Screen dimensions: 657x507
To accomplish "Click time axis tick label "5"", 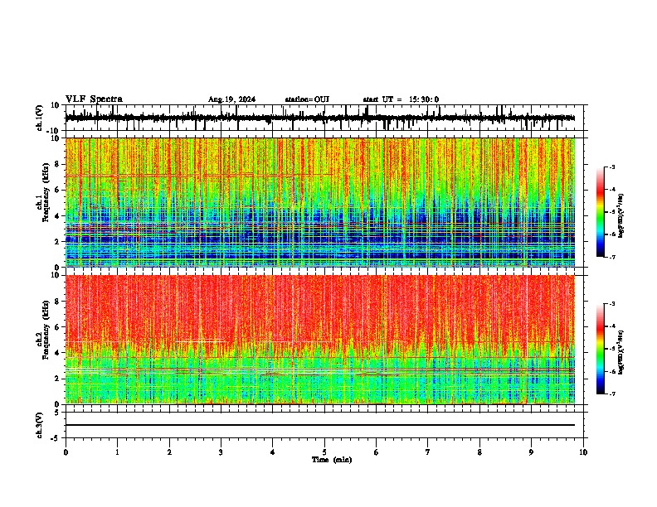I will click(324, 452).
